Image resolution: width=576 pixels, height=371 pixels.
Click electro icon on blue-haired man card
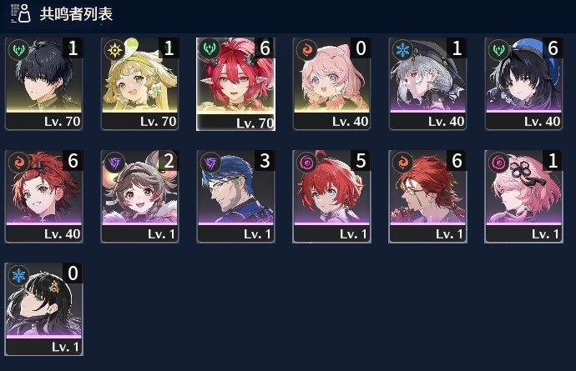tap(210, 162)
